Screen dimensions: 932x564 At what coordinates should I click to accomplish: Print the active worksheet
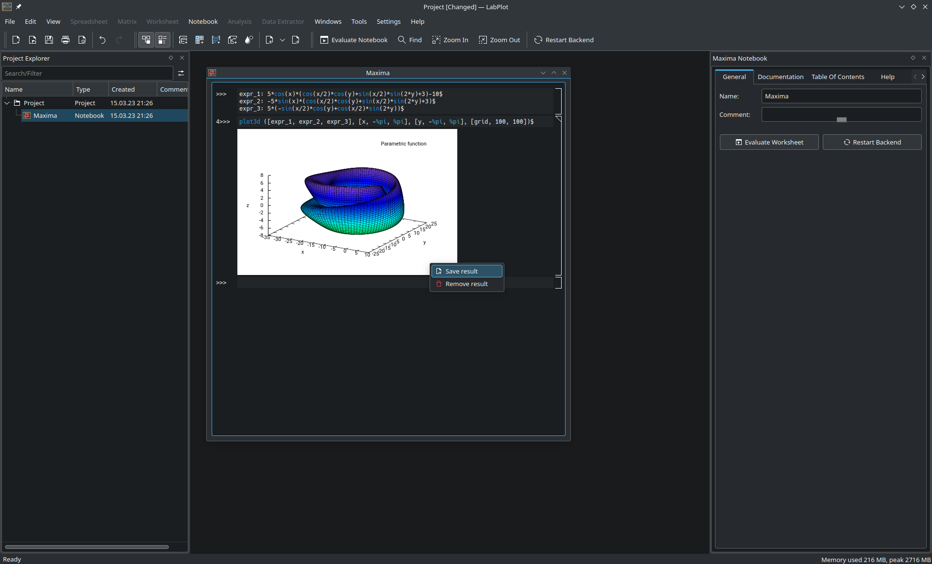(65, 40)
